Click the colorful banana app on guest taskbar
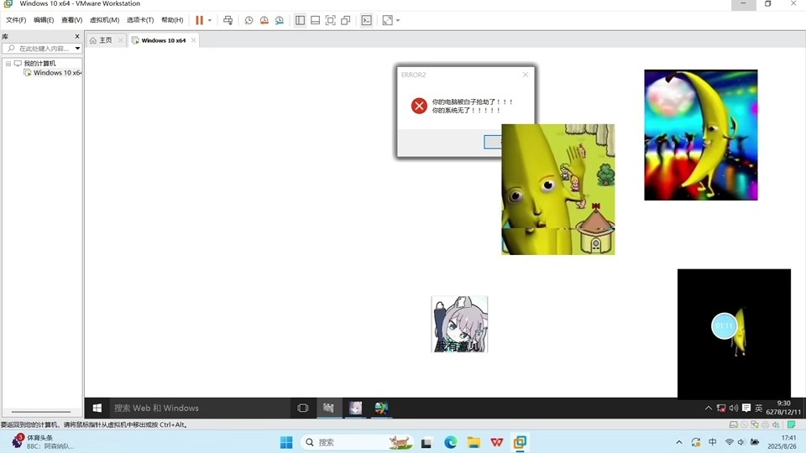Screen dimensions: 806x453 click(381, 408)
